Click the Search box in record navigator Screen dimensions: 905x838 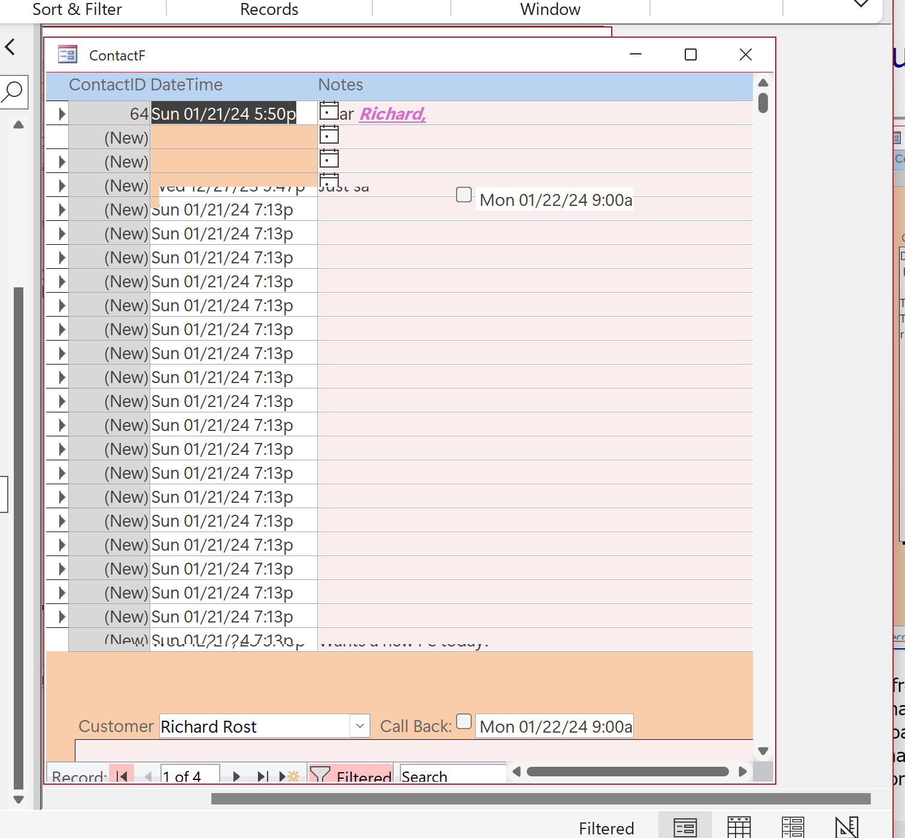tap(452, 776)
